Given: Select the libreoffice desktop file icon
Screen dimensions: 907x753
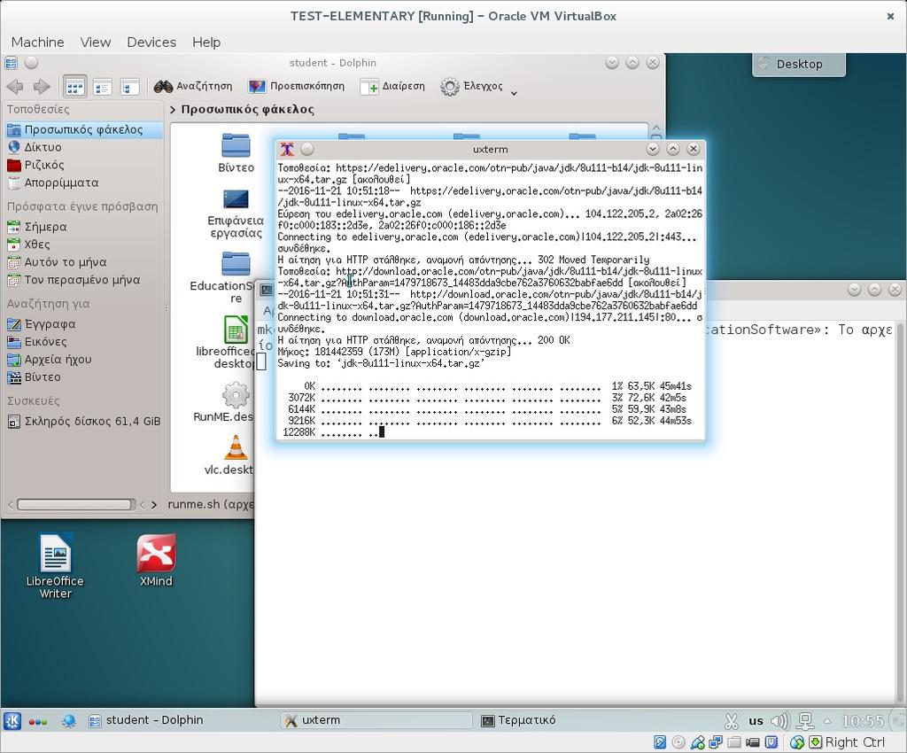Looking at the screenshot, I should [236, 330].
